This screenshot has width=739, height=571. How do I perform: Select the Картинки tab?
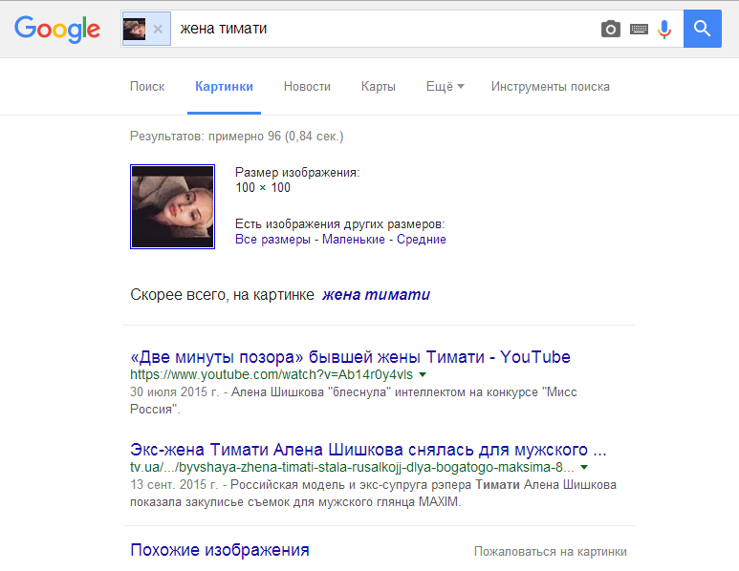pos(224,87)
